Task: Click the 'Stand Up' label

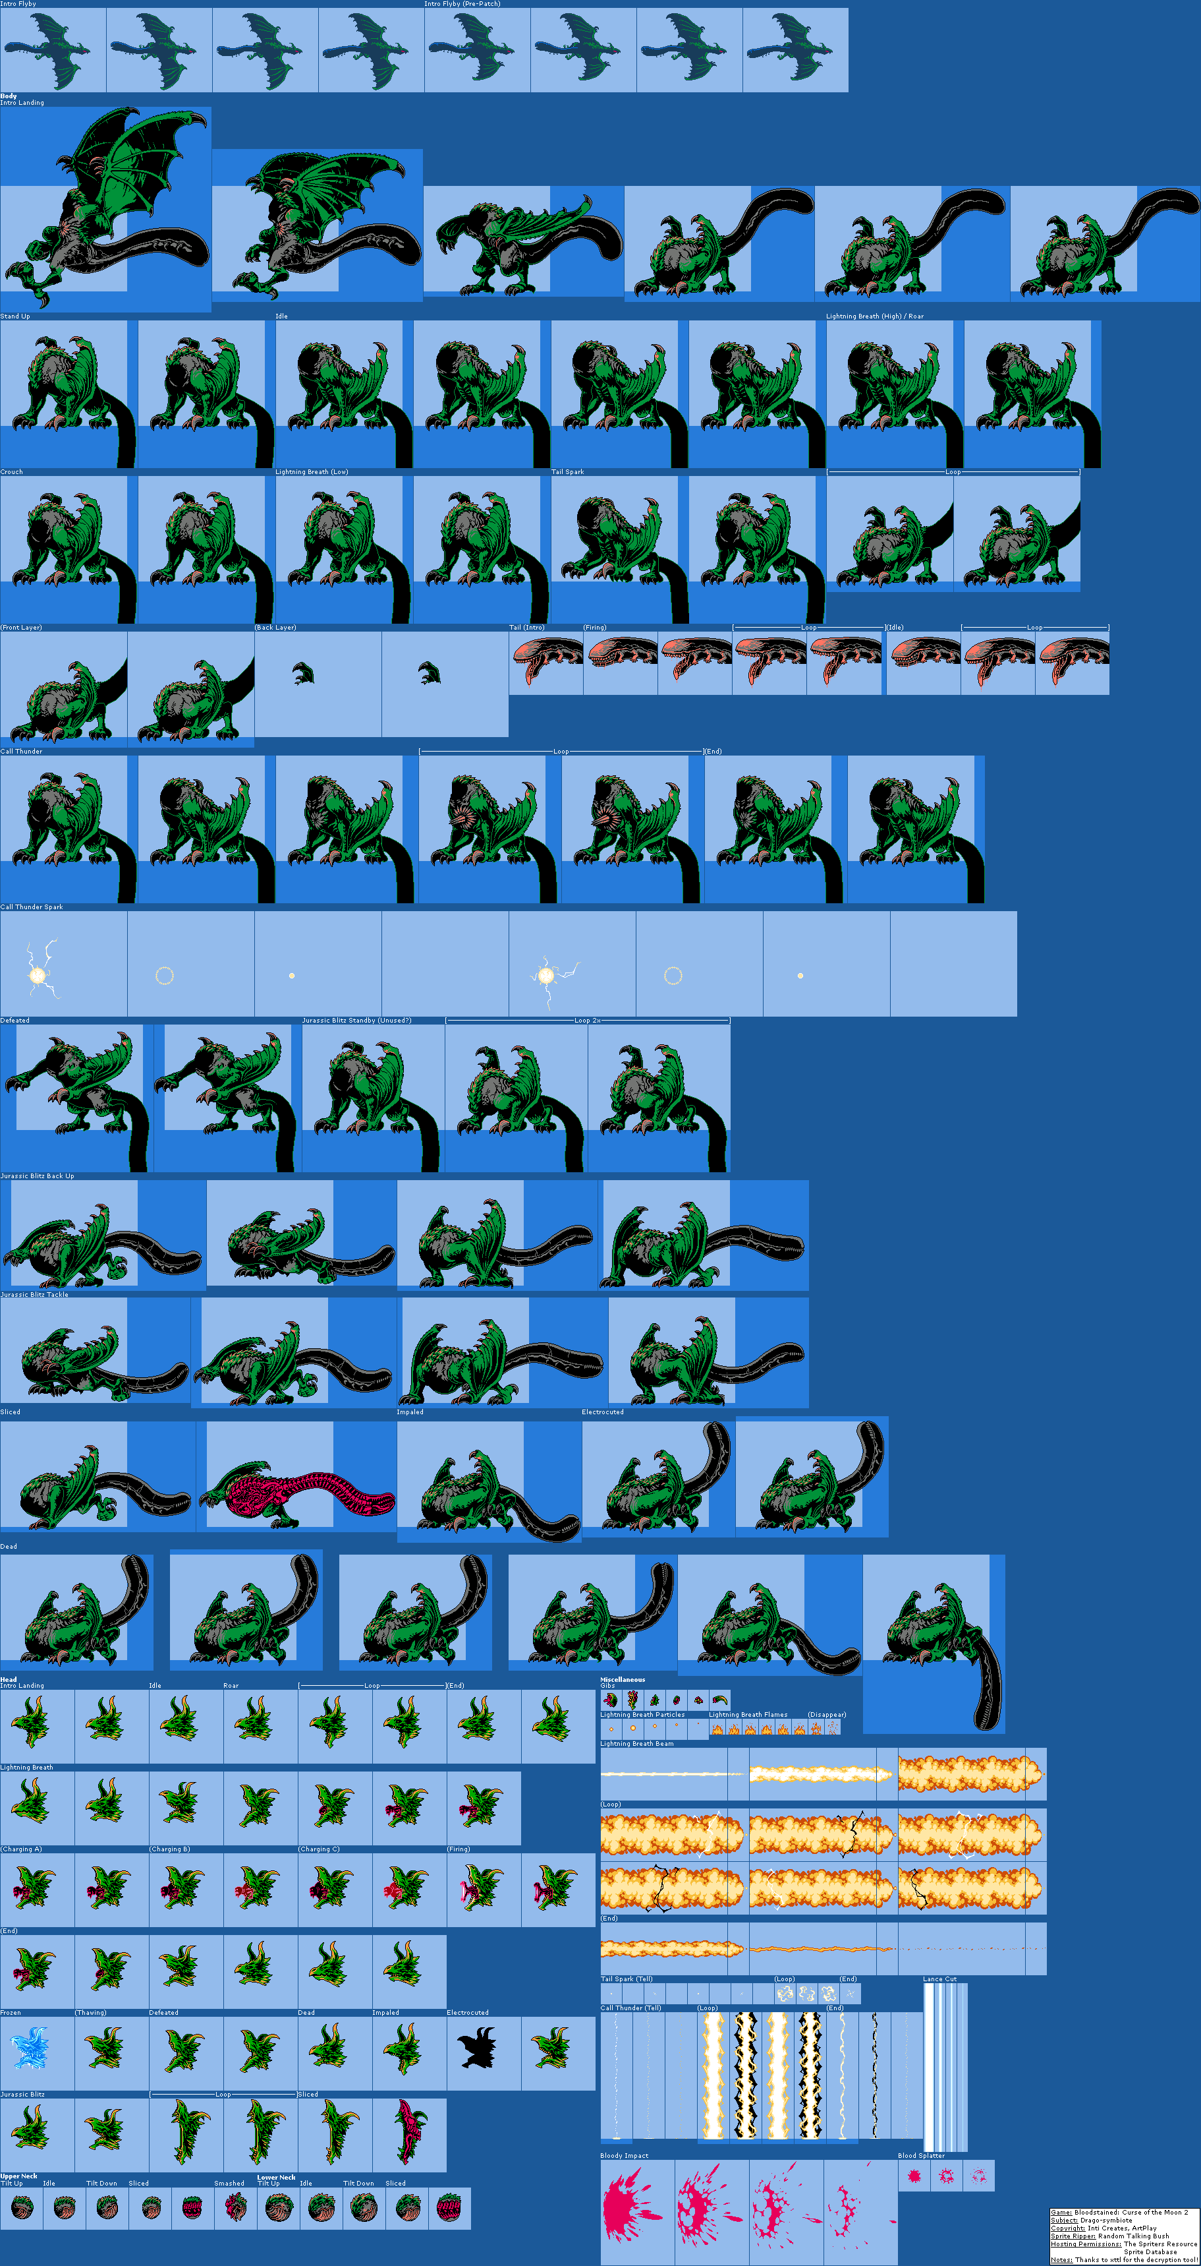Action: [15, 316]
